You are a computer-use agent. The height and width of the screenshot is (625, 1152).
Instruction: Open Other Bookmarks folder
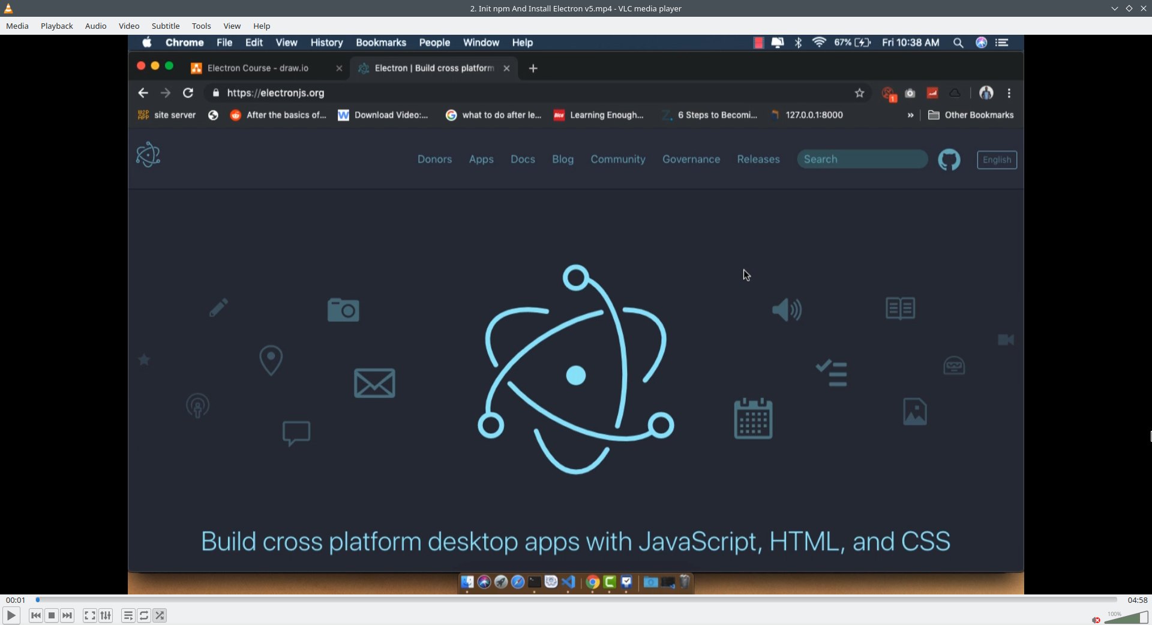click(x=971, y=115)
